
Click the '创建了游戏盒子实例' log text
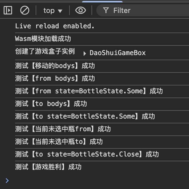click(x=45, y=51)
